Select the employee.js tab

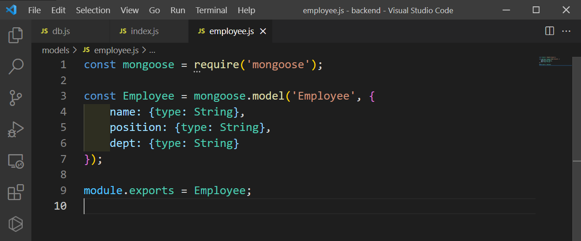tap(230, 31)
